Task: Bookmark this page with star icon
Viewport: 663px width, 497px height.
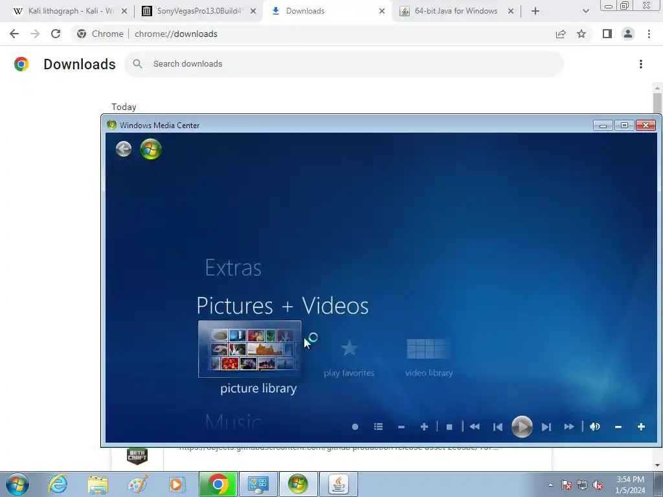Action: 581,34
